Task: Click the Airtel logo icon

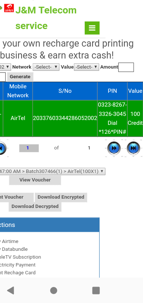Action: tap(9, 8)
